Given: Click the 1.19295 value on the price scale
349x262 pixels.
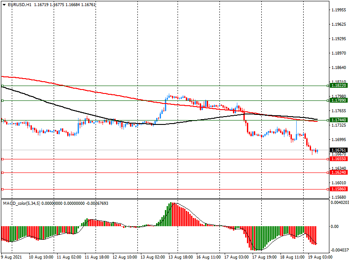Looking at the screenshot, I should [x=339, y=39].
